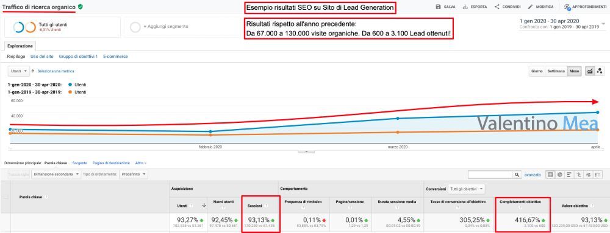
Task: Open the Esplorazione tab
Action: [x=20, y=46]
